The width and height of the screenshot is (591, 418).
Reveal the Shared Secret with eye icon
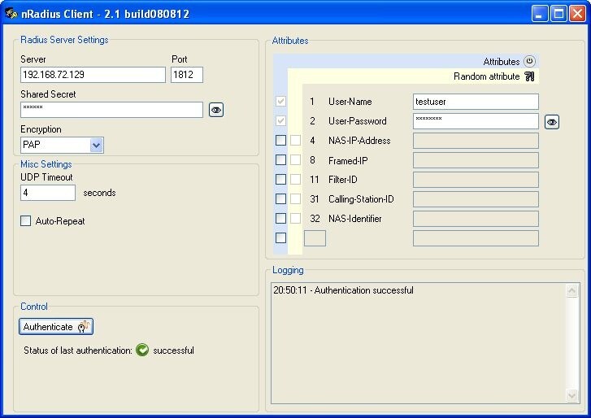(215, 110)
